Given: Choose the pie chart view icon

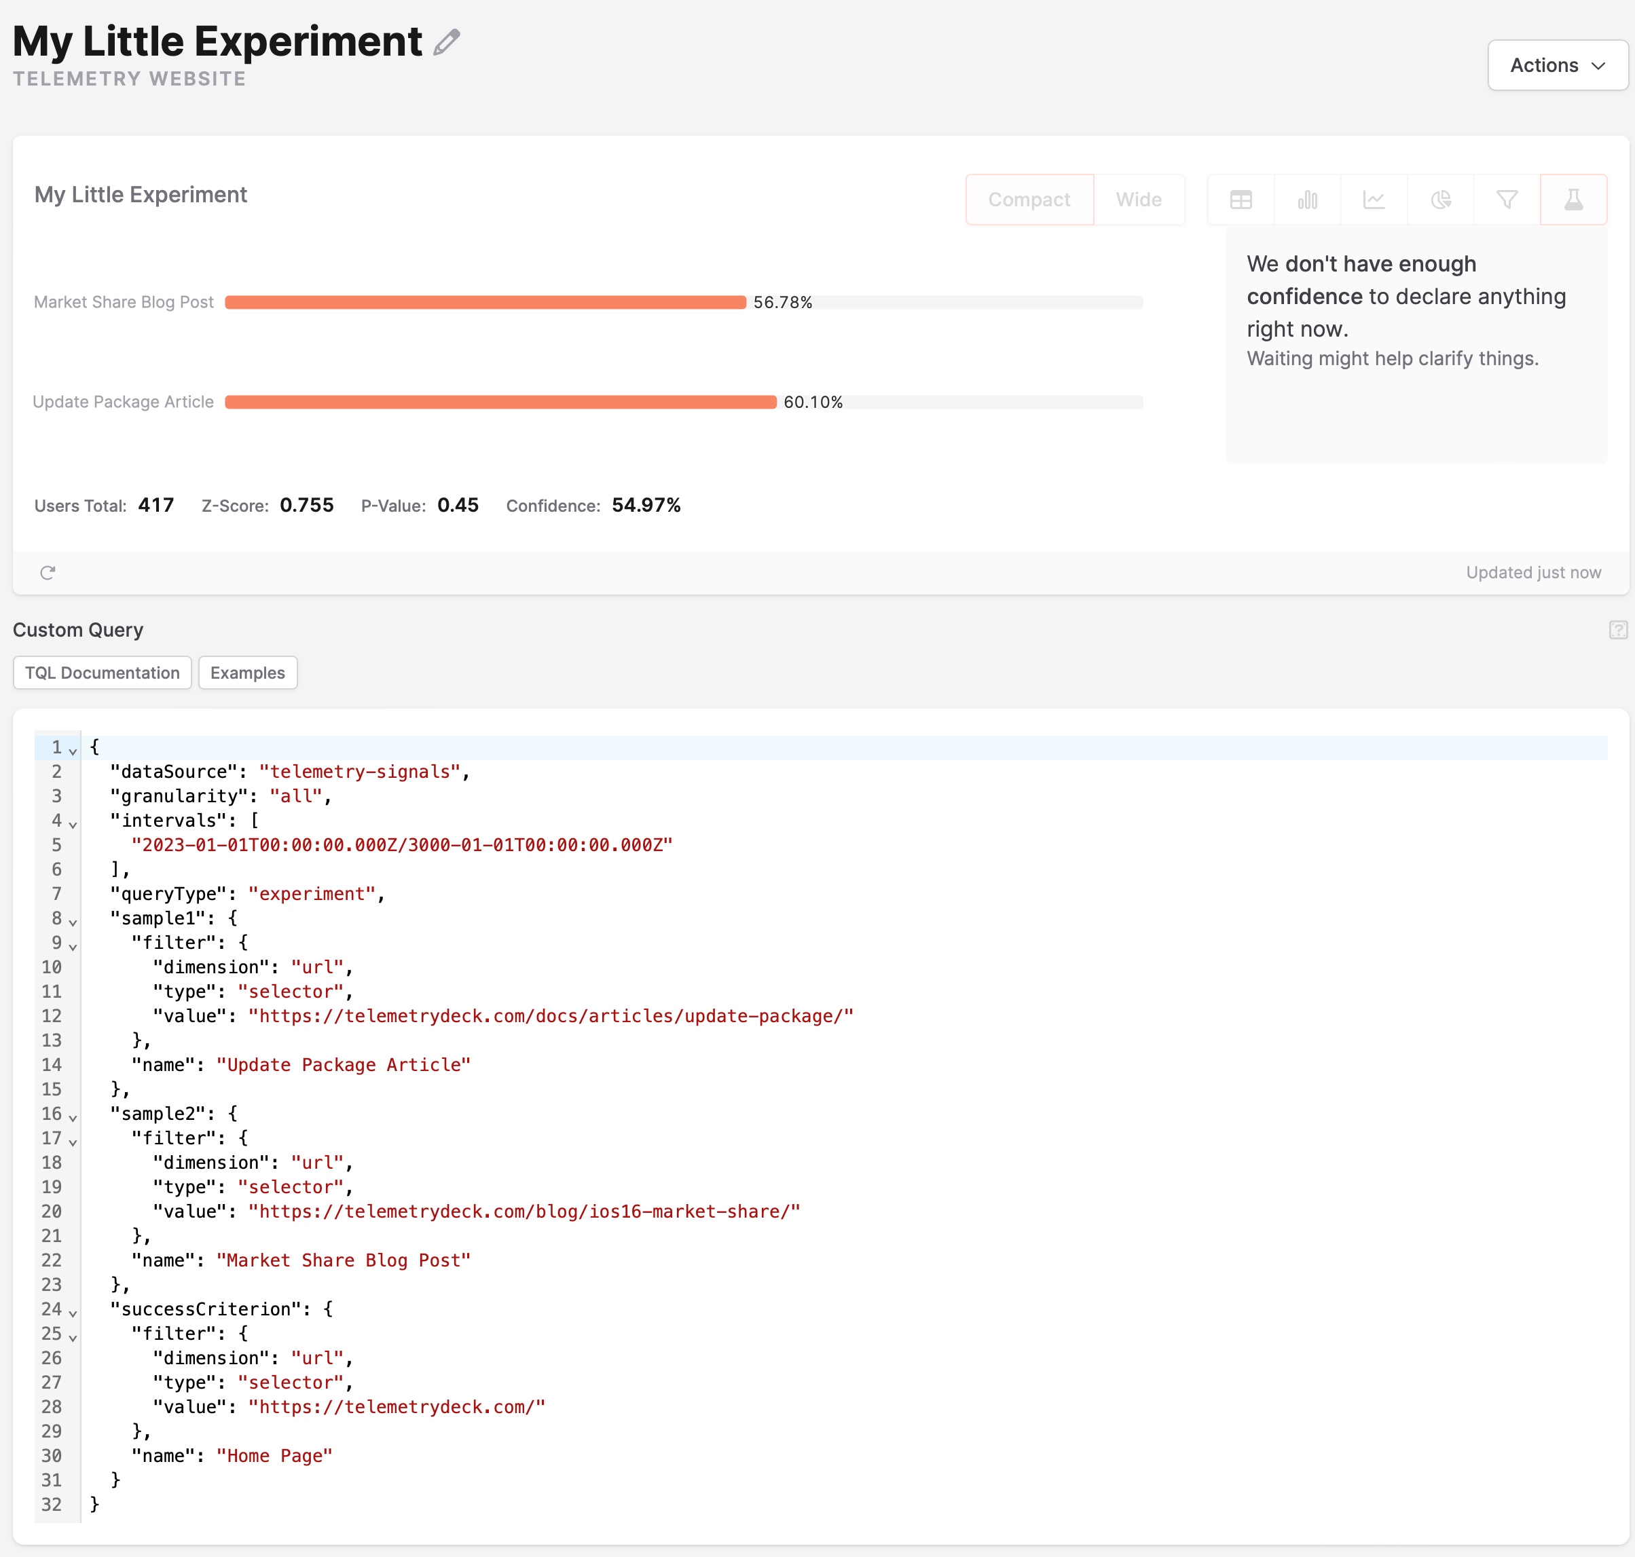Looking at the screenshot, I should pos(1441,199).
